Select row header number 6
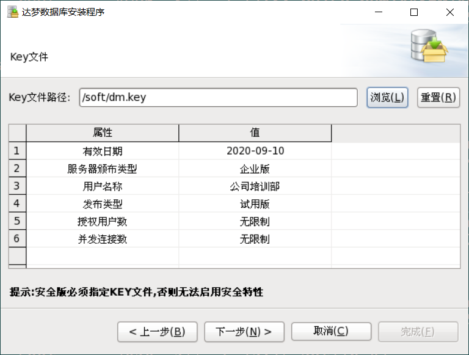This screenshot has width=469, height=355. click(17, 238)
